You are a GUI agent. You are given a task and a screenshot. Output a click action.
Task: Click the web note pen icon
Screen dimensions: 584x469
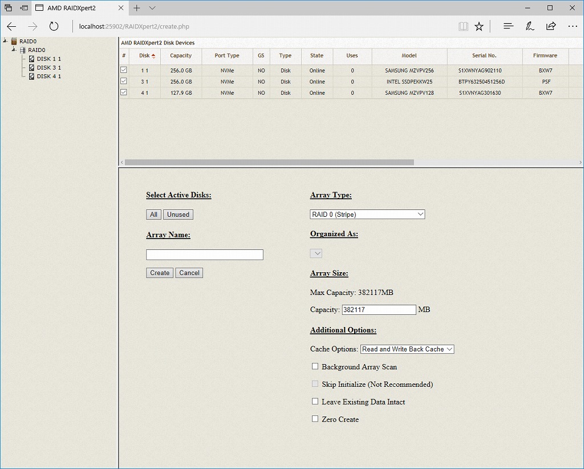[x=530, y=26]
